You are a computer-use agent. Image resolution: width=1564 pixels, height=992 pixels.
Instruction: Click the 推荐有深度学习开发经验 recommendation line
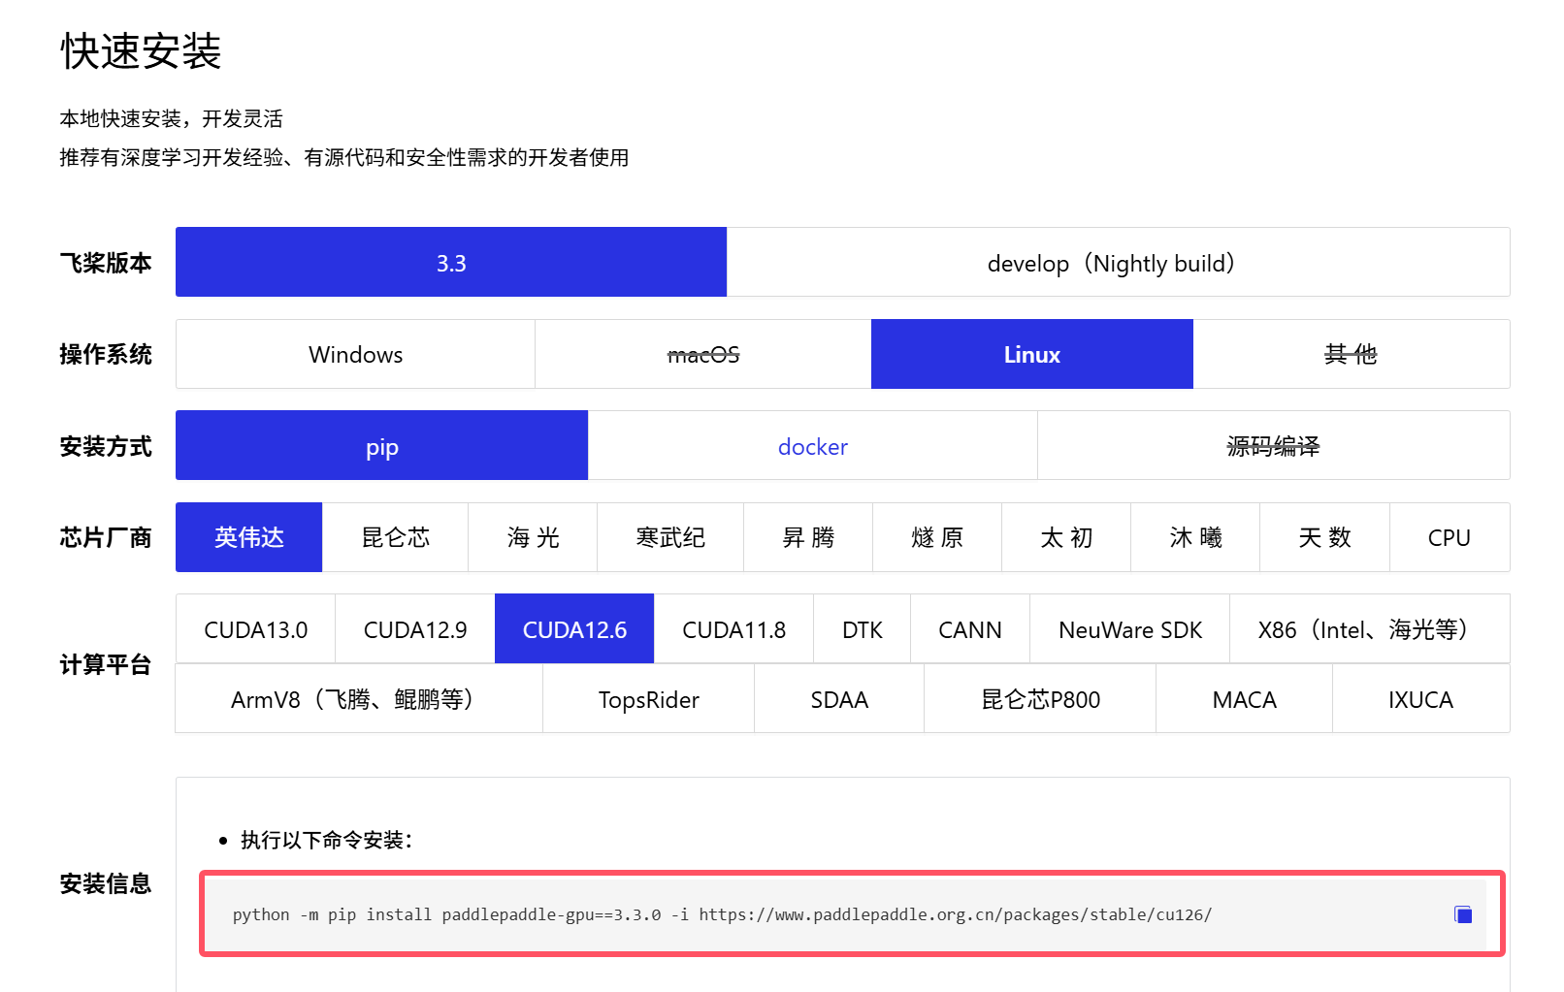click(x=343, y=157)
